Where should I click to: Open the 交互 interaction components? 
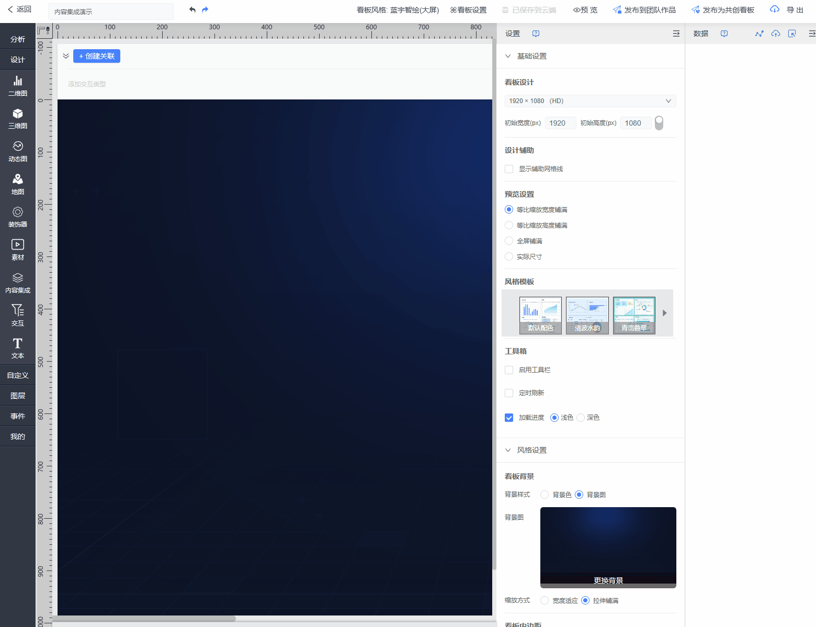click(x=18, y=316)
